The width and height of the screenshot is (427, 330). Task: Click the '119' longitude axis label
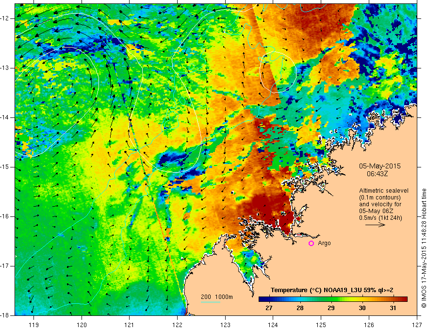click(34, 325)
